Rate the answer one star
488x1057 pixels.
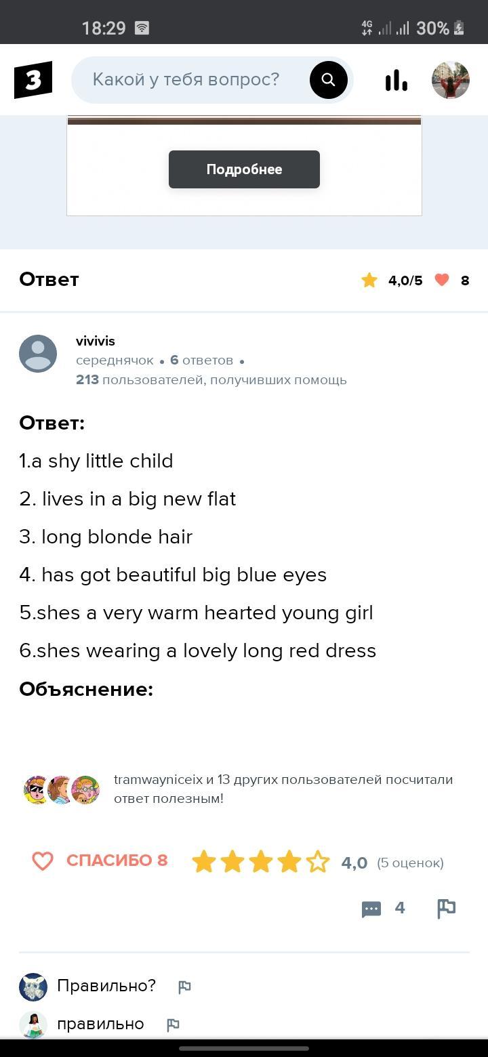tap(204, 862)
